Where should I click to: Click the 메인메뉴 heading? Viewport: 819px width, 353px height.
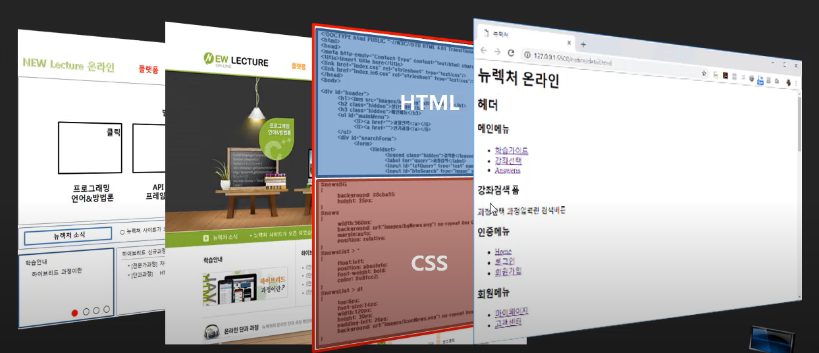[x=494, y=128]
